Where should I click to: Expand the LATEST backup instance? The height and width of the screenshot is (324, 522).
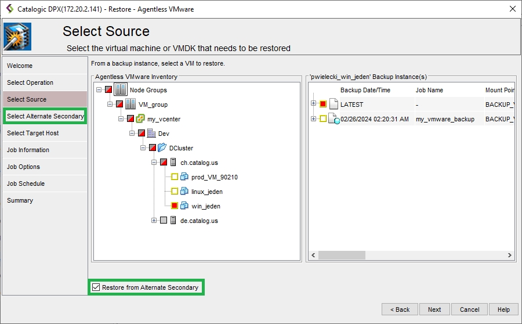point(314,104)
